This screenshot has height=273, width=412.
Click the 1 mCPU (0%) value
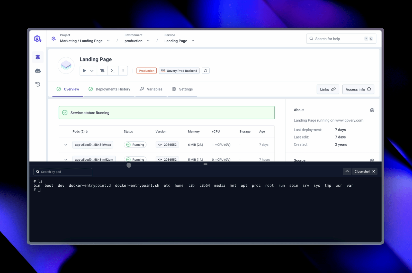221,145
